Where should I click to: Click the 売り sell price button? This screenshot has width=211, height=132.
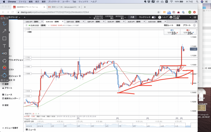[172, 32]
